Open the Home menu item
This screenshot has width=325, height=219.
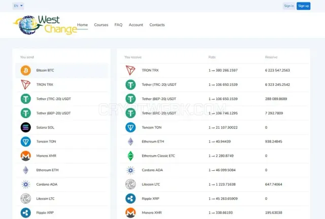(82, 25)
